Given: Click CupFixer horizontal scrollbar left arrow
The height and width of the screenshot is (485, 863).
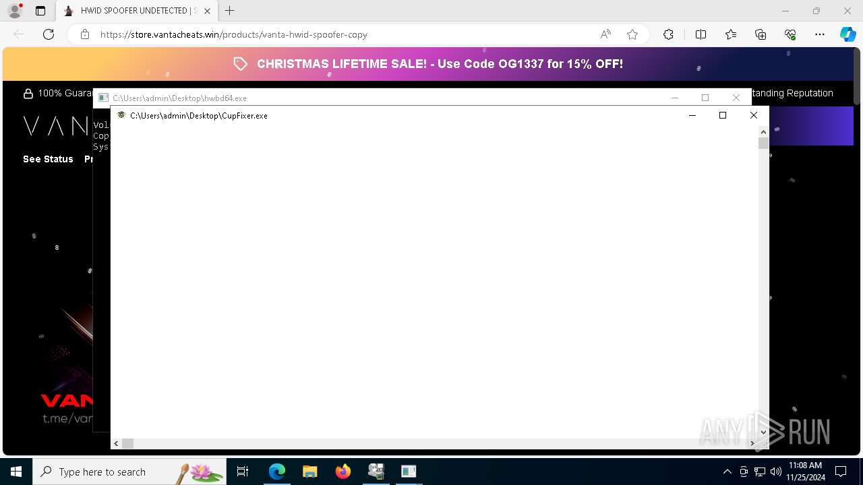Looking at the screenshot, I should click(116, 443).
